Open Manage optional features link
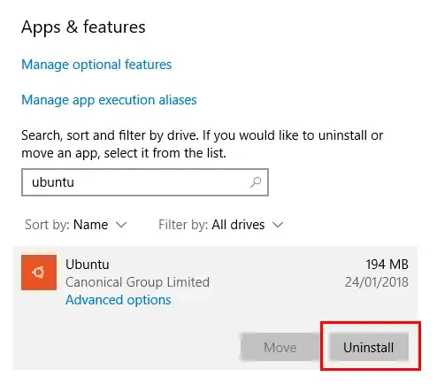Viewport: 437px width, 392px height. (96, 65)
